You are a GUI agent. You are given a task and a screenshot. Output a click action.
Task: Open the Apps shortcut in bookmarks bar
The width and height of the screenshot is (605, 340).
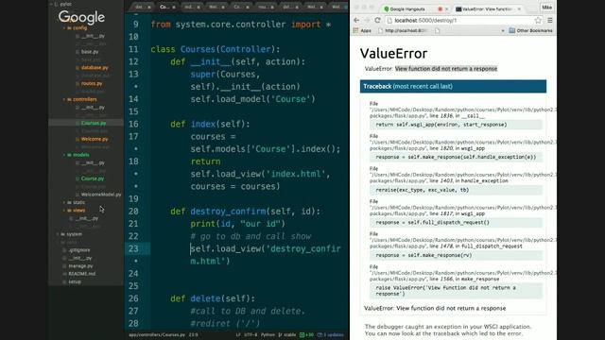point(362,30)
